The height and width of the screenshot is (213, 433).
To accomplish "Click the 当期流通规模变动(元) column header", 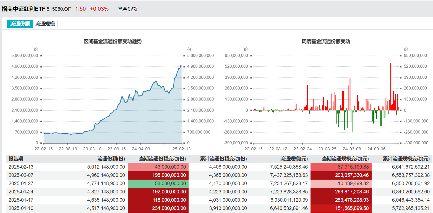I will click(345, 159).
